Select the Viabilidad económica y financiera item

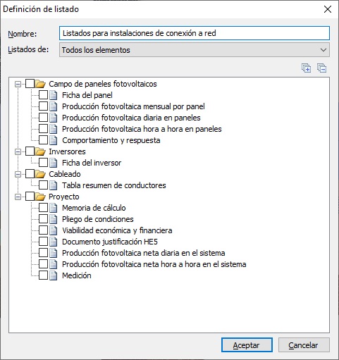click(x=117, y=230)
